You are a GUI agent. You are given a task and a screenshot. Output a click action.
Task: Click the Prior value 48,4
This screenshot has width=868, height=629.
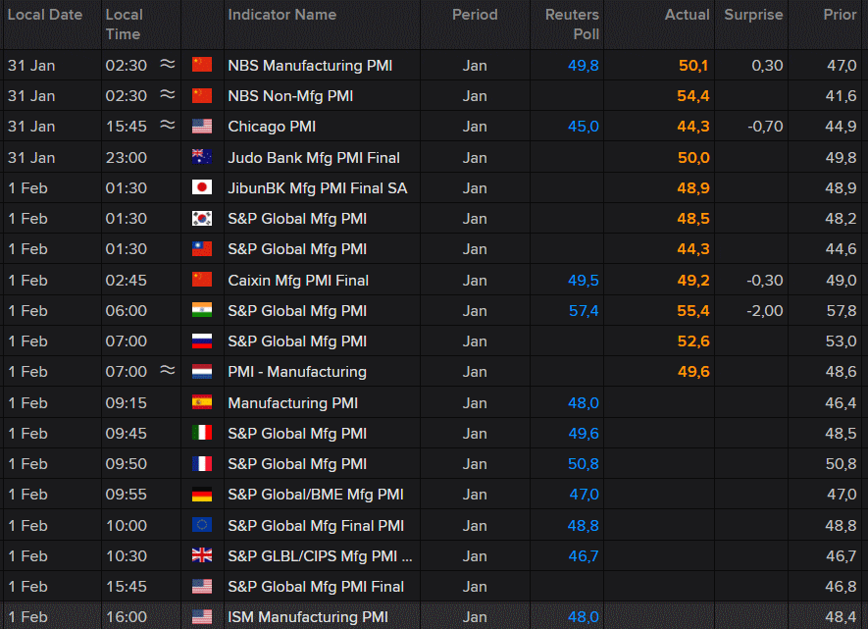click(841, 617)
